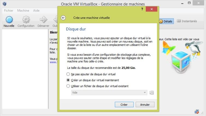Click the network status icon in bottom corner
The width and height of the screenshot is (206, 116).
197,112
